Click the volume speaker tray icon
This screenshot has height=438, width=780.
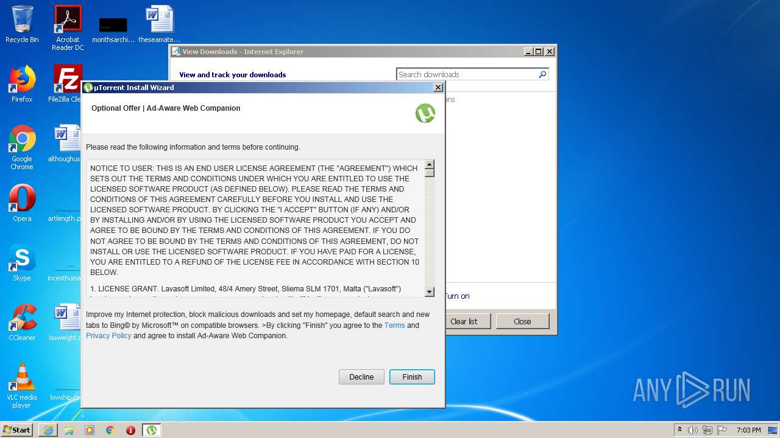click(x=693, y=430)
